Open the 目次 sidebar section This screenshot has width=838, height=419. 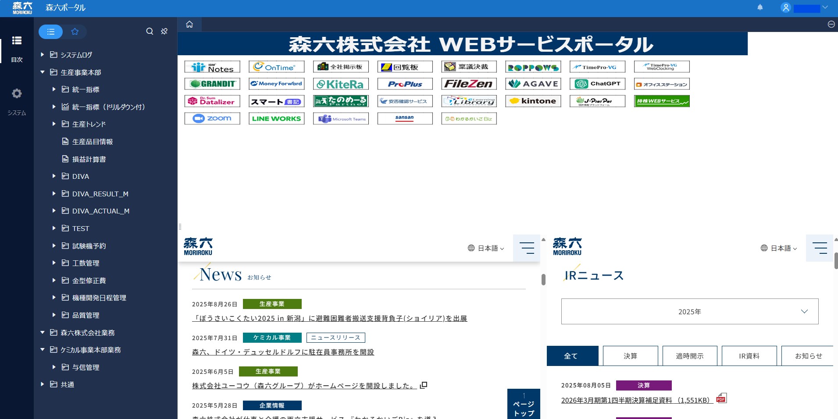17,49
